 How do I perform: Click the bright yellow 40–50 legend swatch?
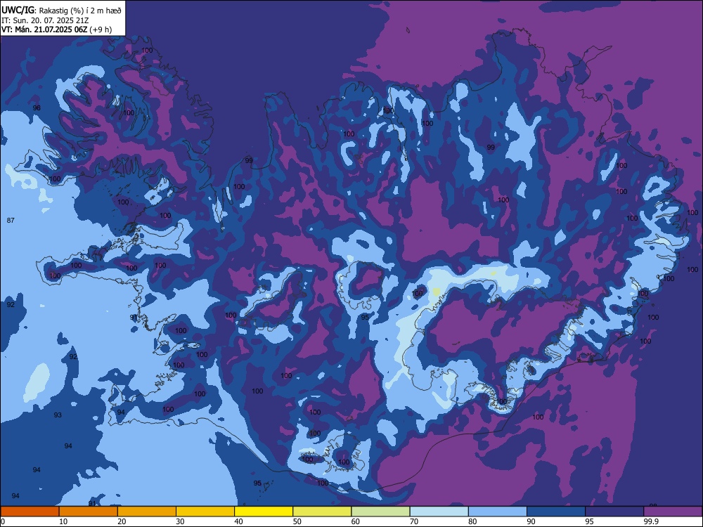click(x=264, y=512)
